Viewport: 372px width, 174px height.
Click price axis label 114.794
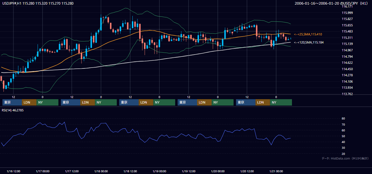(x=347, y=57)
